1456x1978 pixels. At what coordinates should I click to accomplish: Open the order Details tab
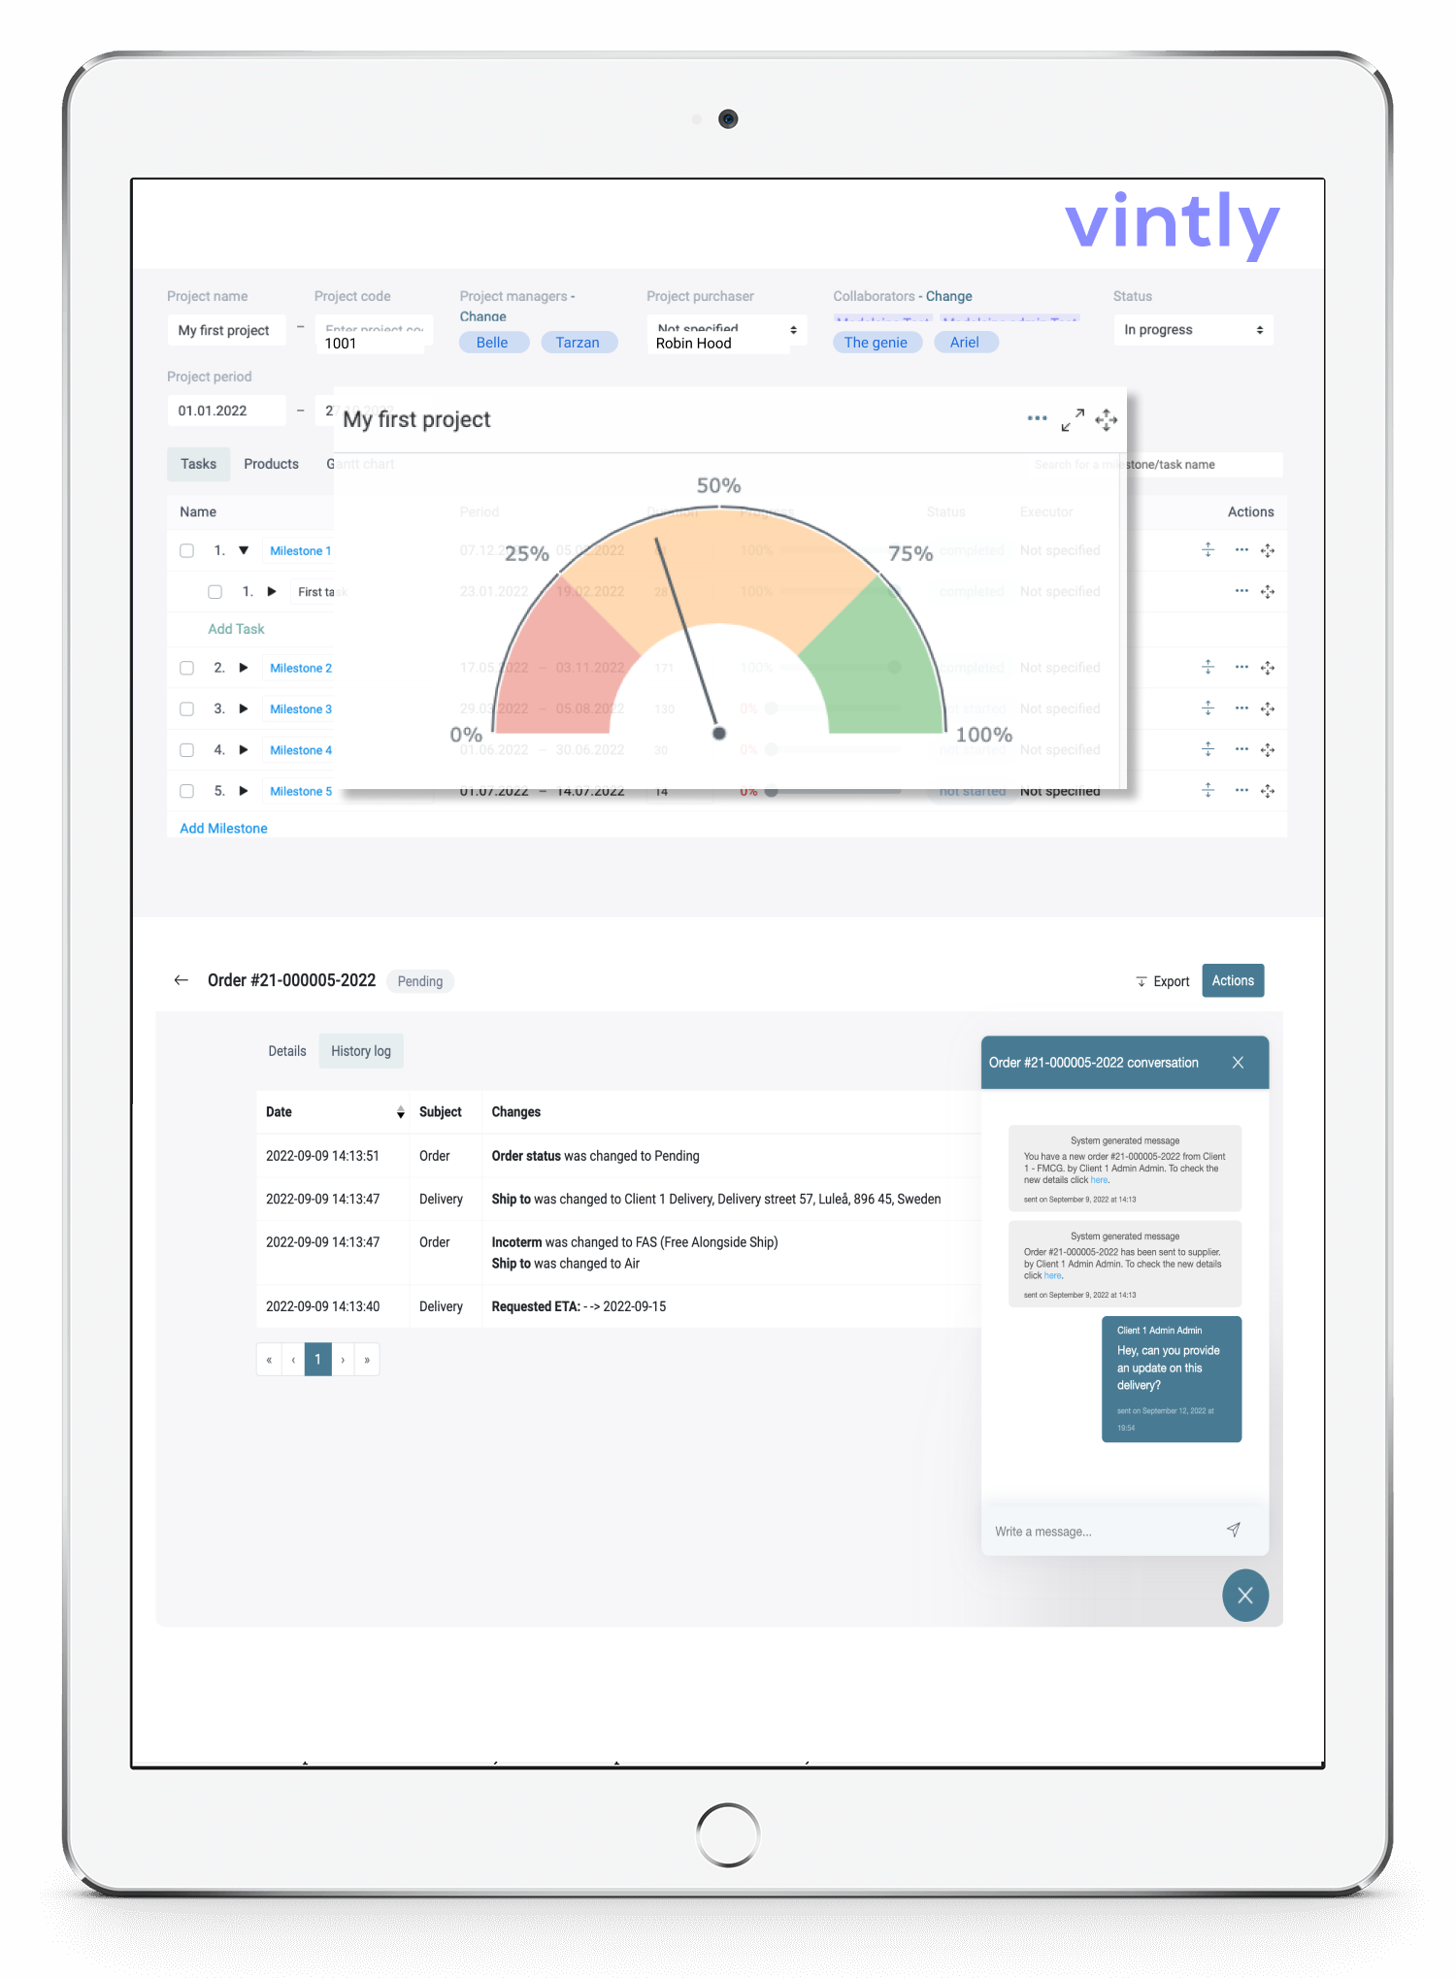pyautogui.click(x=287, y=1051)
